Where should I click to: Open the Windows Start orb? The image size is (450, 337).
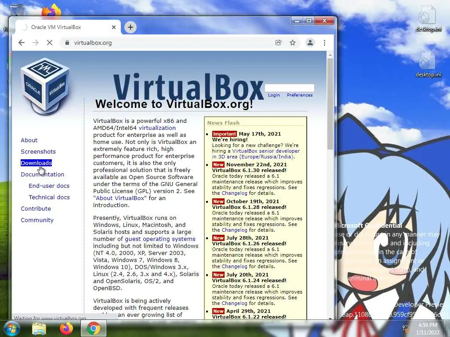(11, 328)
